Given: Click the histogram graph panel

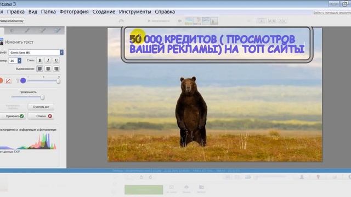Looking at the screenshot, I should pyautogui.click(x=28, y=141).
